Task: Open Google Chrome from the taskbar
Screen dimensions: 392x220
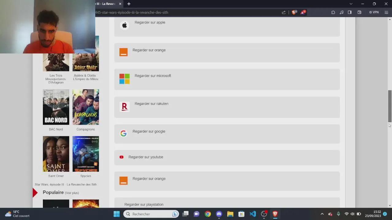Action: pyautogui.click(x=208, y=214)
